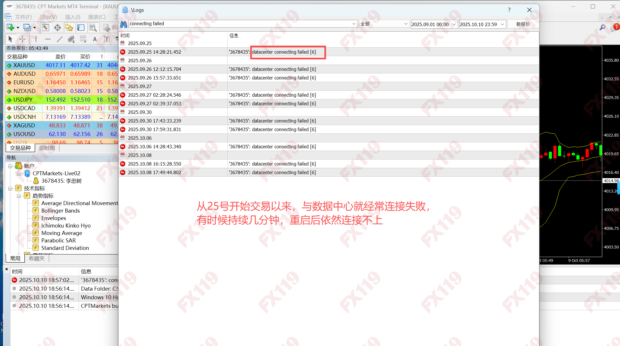
Task: Click the connecting failed search field
Action: point(240,24)
